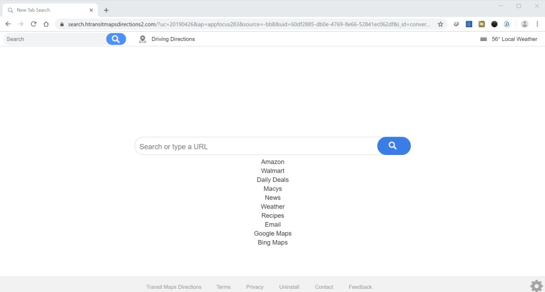
Task: Close the New Tab Search tab
Action: click(91, 10)
